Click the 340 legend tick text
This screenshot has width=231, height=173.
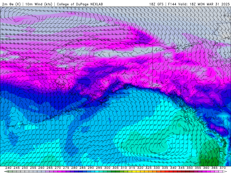point(173,168)
